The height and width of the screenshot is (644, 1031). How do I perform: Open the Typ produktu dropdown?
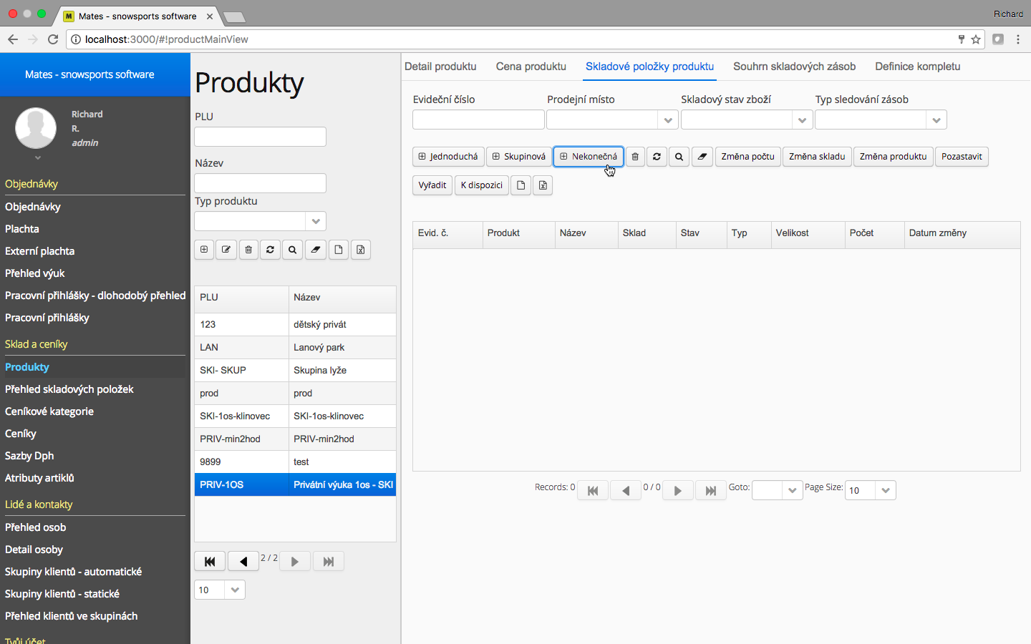[316, 221]
